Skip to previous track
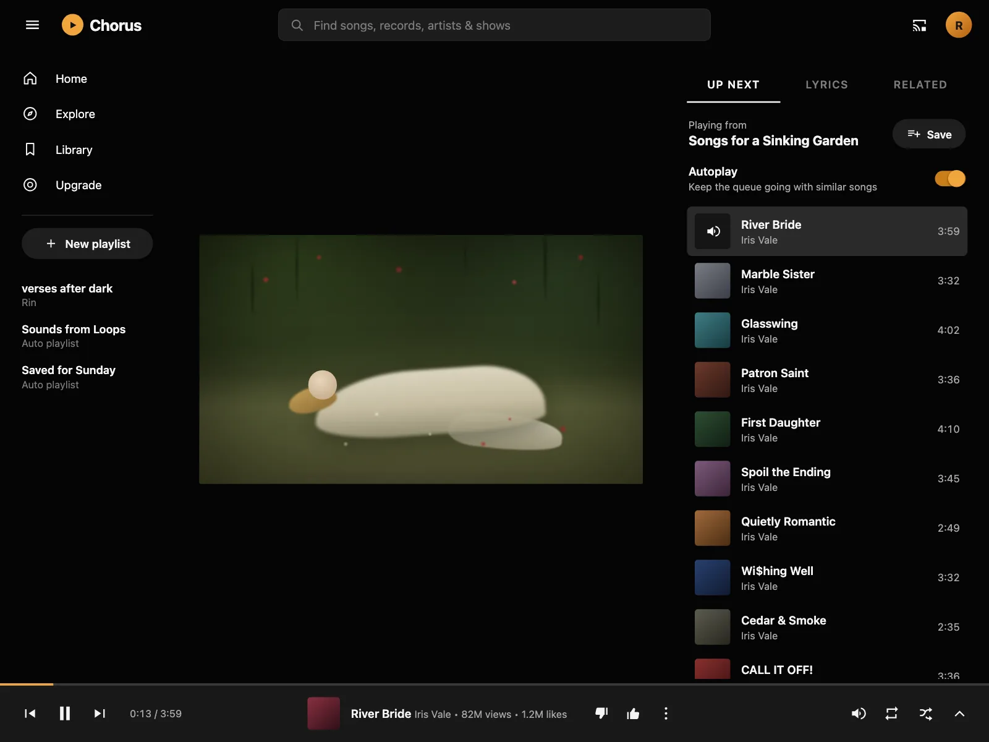Image resolution: width=989 pixels, height=742 pixels. [x=30, y=714]
